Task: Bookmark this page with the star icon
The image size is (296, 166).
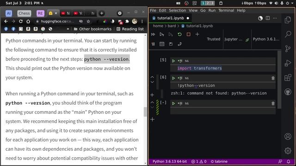Action: [88, 22]
